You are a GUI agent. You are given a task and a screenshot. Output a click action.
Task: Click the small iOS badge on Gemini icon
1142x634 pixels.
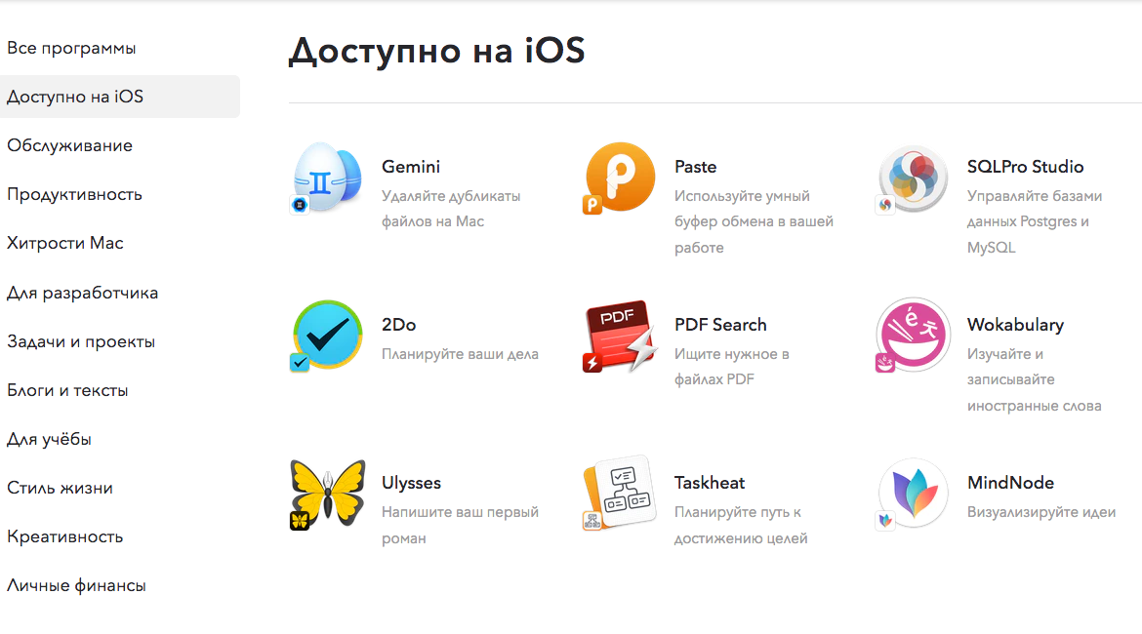(x=300, y=205)
